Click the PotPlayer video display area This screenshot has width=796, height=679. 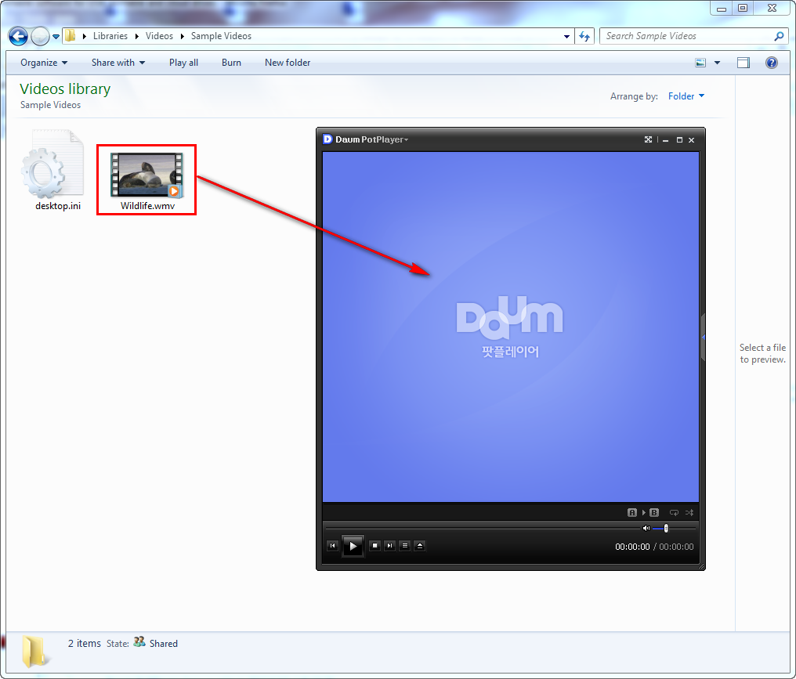(x=511, y=327)
